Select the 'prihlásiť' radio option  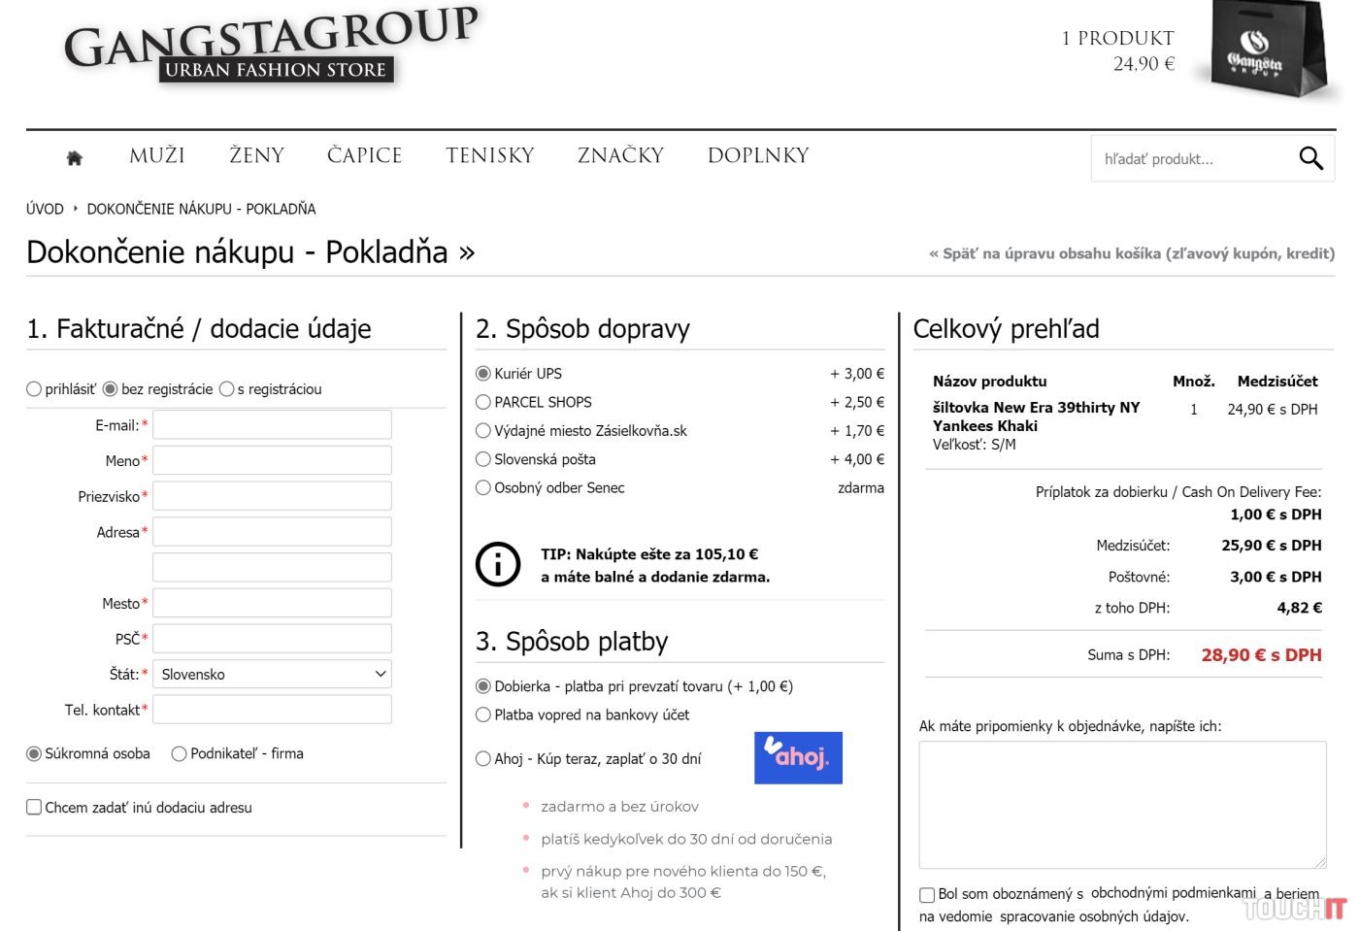34,389
